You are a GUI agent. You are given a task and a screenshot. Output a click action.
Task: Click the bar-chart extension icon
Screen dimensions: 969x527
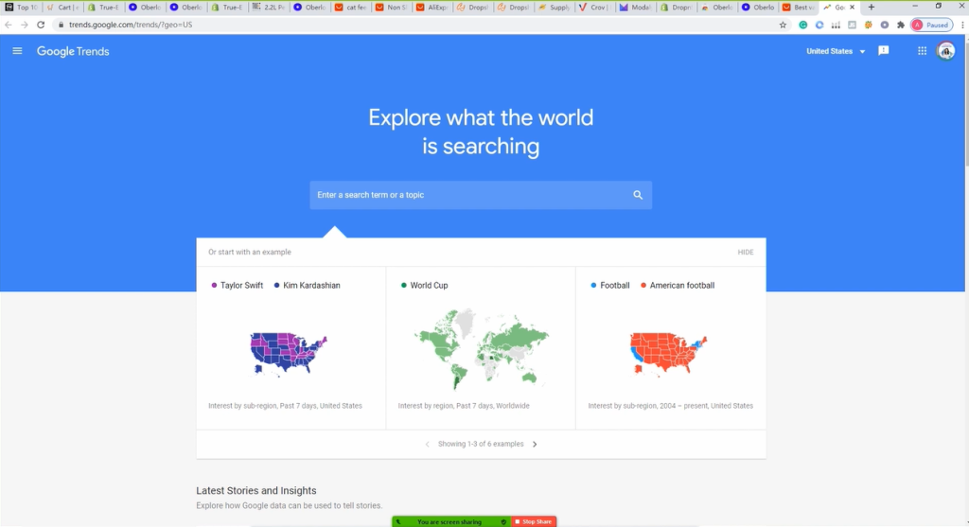pyautogui.click(x=836, y=25)
